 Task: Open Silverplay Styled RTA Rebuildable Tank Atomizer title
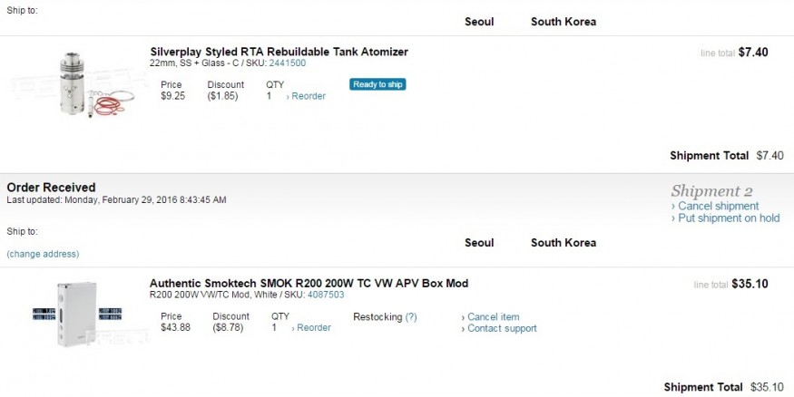(x=279, y=52)
